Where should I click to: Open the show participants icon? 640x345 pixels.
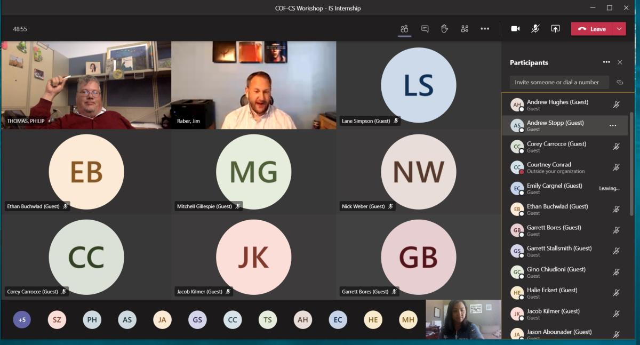click(404, 29)
